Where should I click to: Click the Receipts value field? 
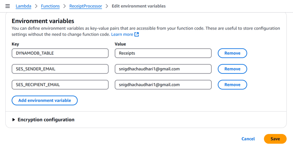click(x=163, y=53)
